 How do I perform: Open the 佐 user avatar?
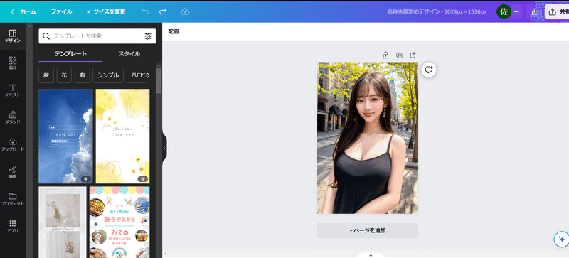[504, 11]
